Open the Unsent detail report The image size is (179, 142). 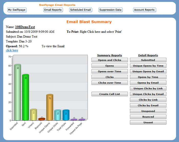point(148,122)
